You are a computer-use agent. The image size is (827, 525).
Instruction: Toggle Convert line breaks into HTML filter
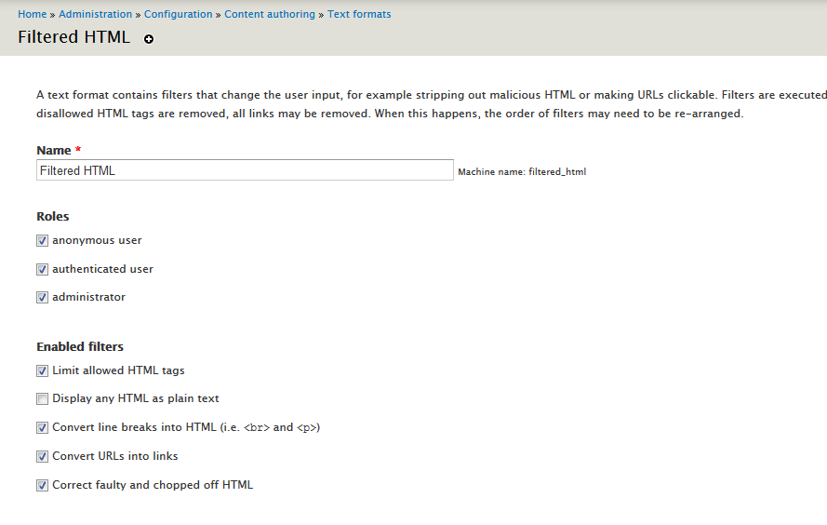pos(42,428)
